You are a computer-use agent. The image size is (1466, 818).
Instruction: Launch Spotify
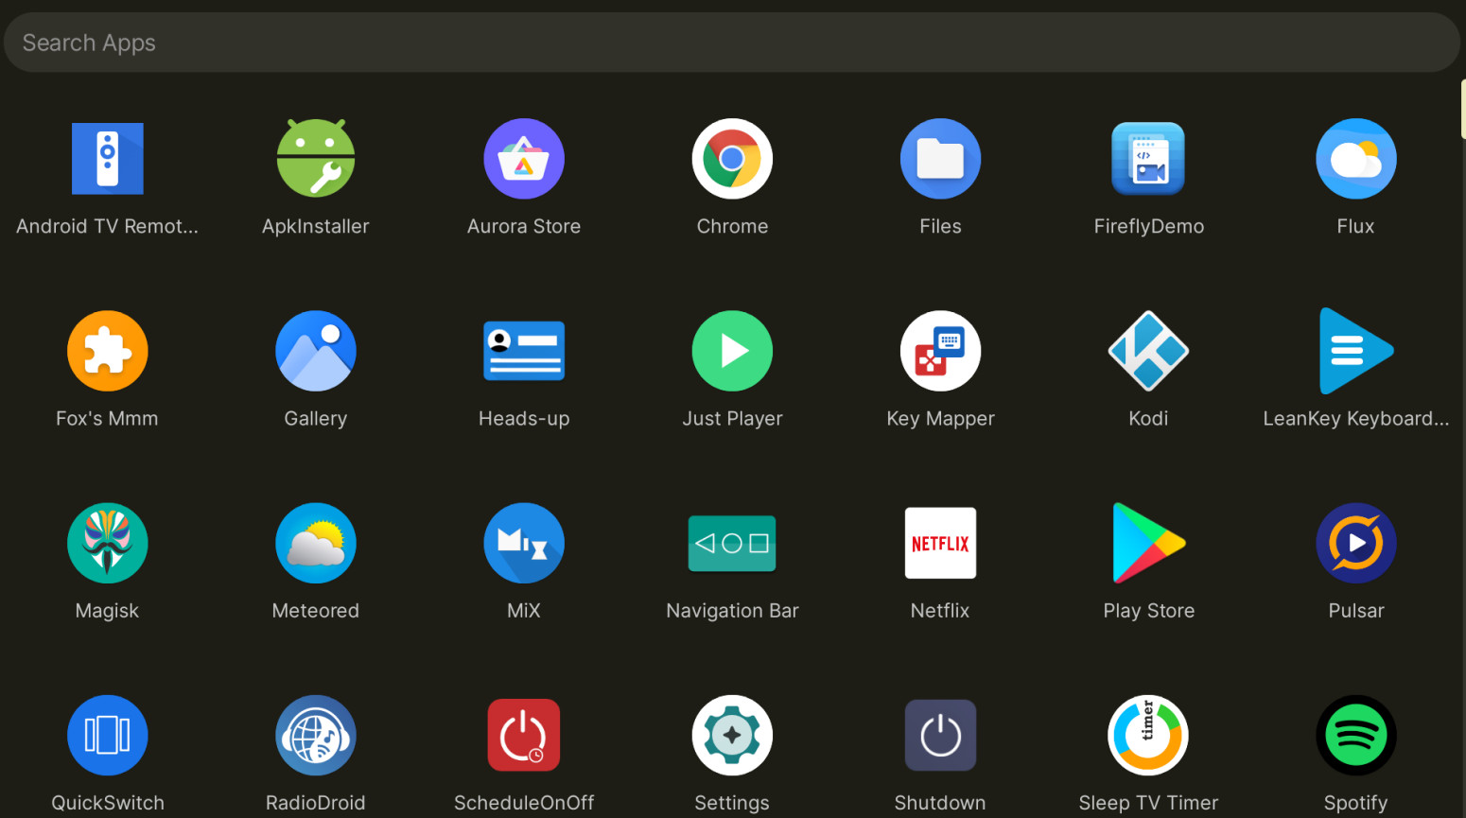point(1356,735)
